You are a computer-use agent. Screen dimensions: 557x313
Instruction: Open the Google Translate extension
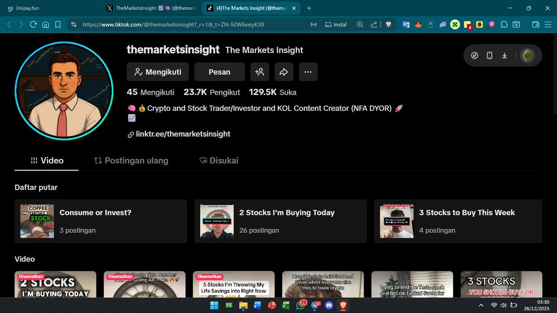coord(406,25)
